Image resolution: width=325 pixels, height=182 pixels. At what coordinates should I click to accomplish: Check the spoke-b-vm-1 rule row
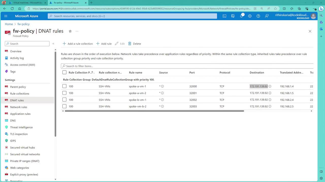64,100
